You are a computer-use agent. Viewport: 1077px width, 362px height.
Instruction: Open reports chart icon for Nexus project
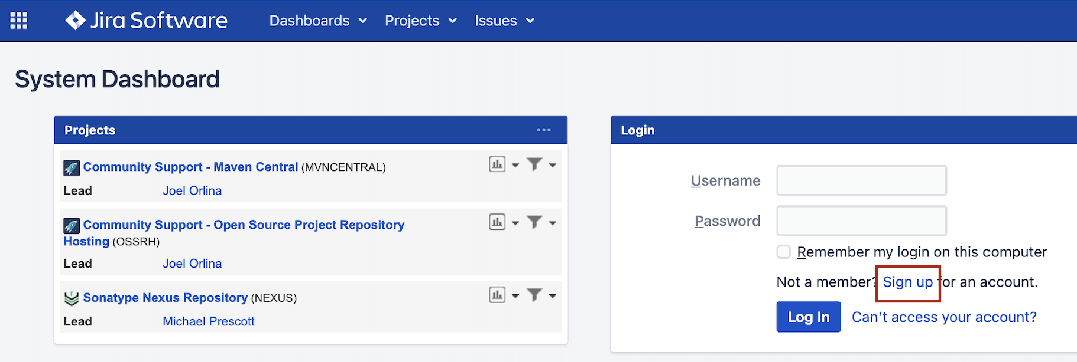click(x=497, y=295)
